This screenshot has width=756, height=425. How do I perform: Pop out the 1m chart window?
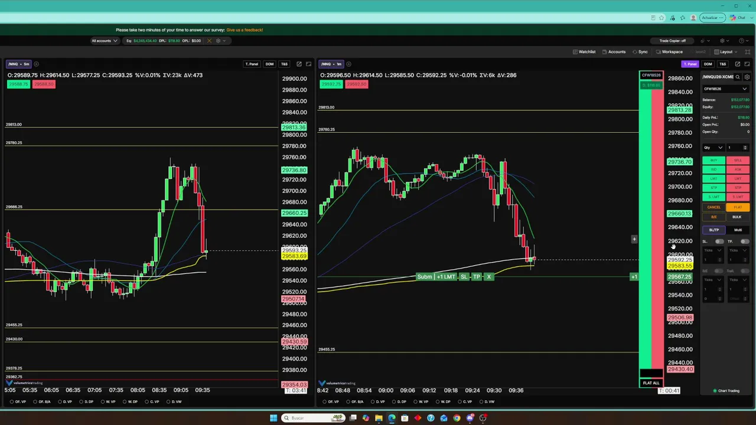(737, 64)
